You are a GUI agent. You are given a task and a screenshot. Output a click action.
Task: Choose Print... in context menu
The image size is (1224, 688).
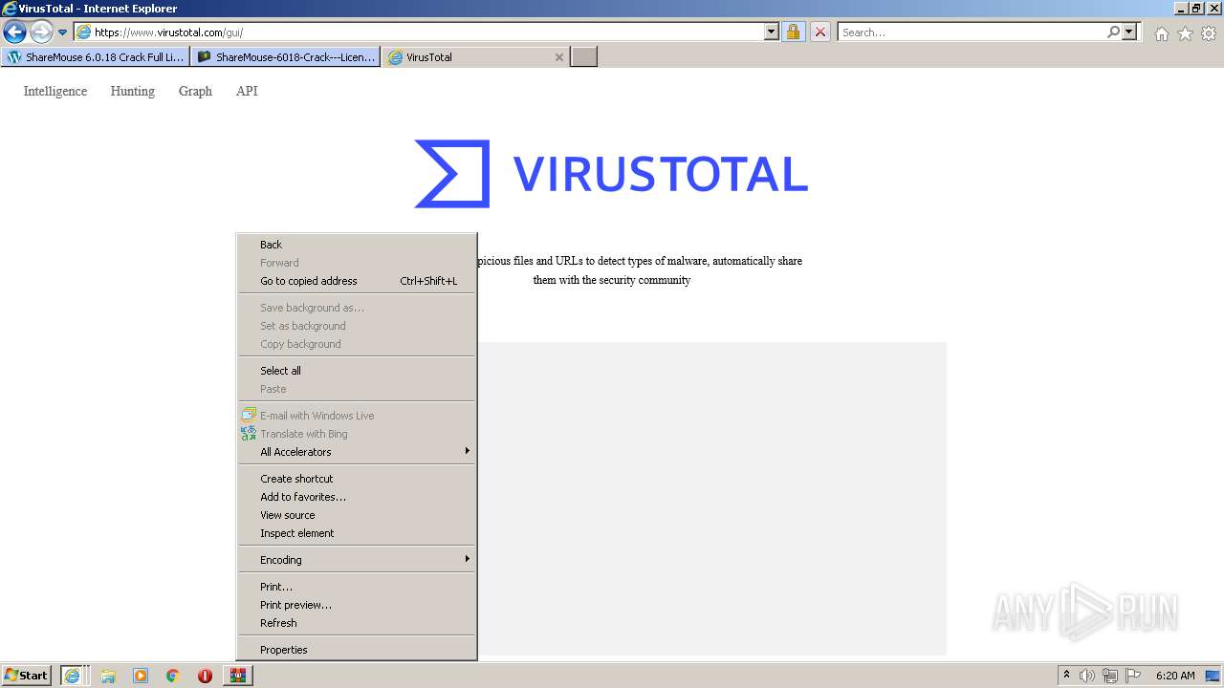(x=357, y=587)
